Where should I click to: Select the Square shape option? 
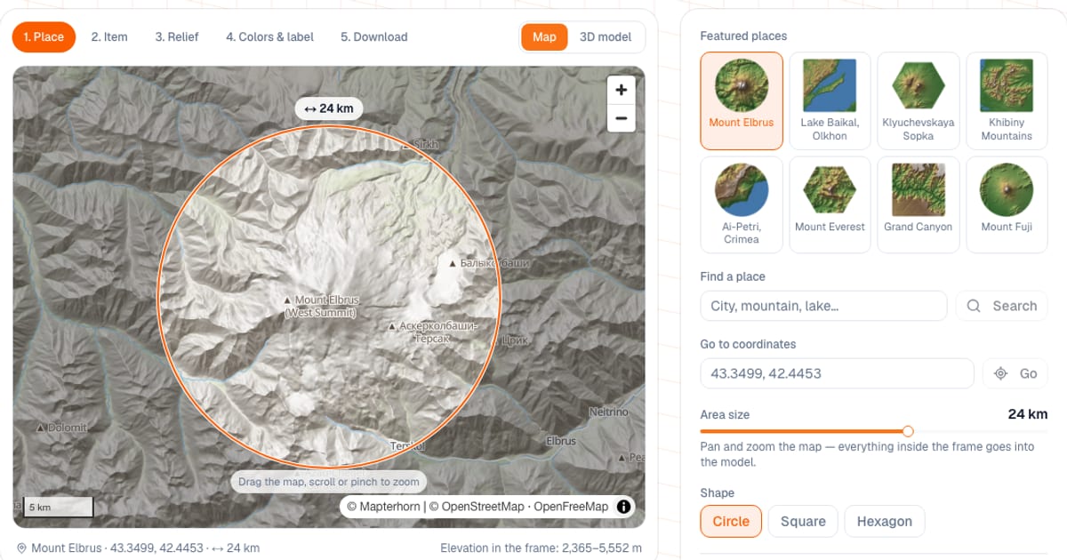tap(803, 522)
